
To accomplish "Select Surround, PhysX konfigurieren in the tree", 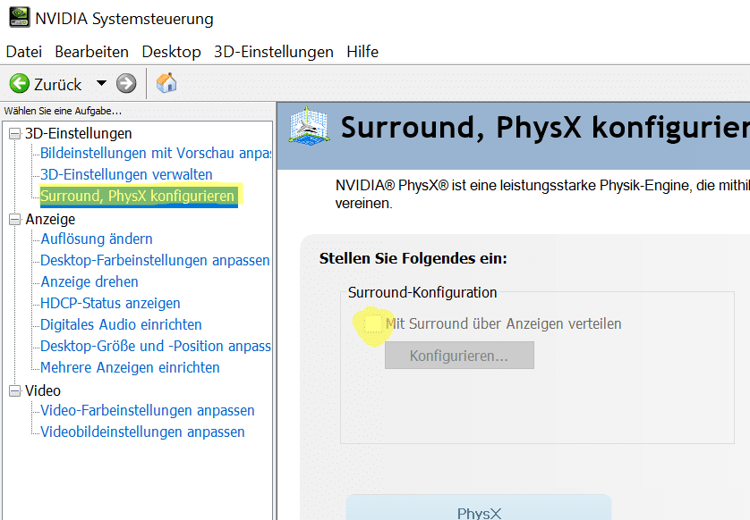I will (139, 197).
